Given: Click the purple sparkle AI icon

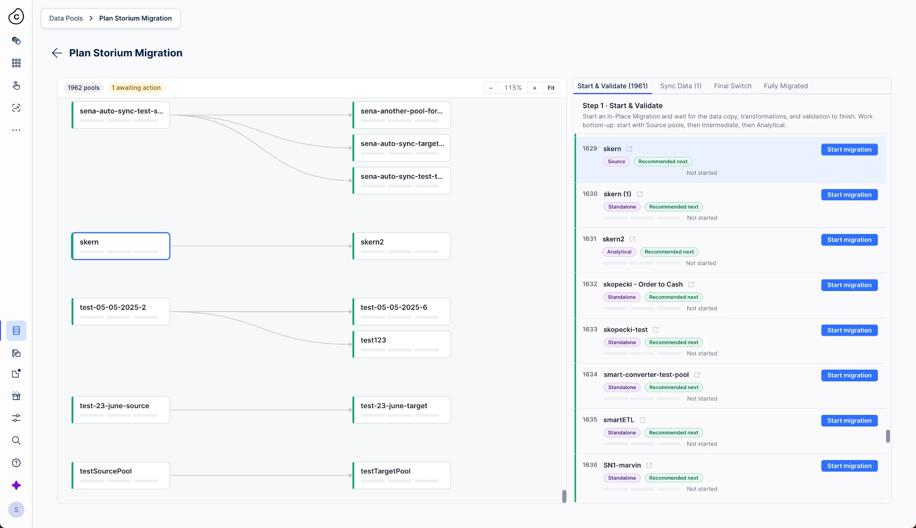Looking at the screenshot, I should coord(16,485).
